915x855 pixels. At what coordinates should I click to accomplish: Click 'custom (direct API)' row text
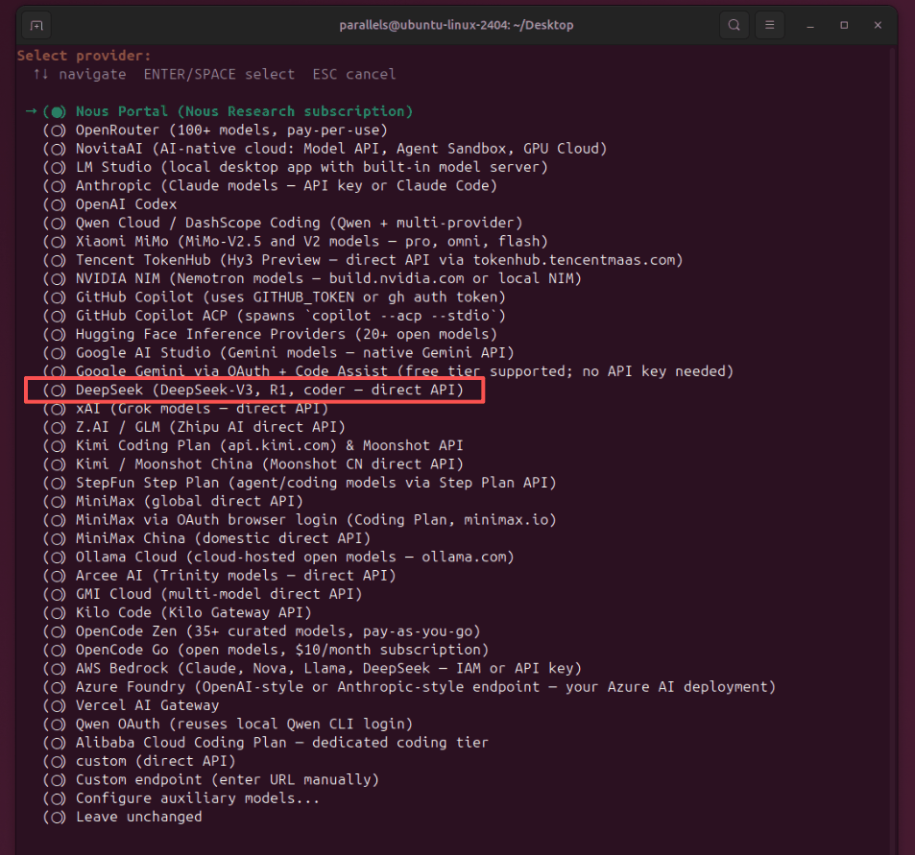[x=156, y=761]
